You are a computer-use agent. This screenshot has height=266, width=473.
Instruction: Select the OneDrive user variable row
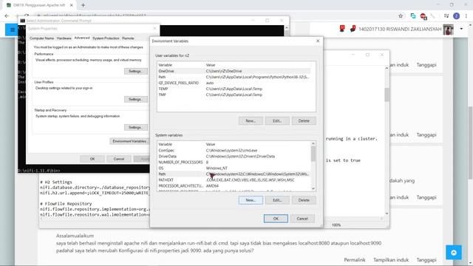[234, 71]
